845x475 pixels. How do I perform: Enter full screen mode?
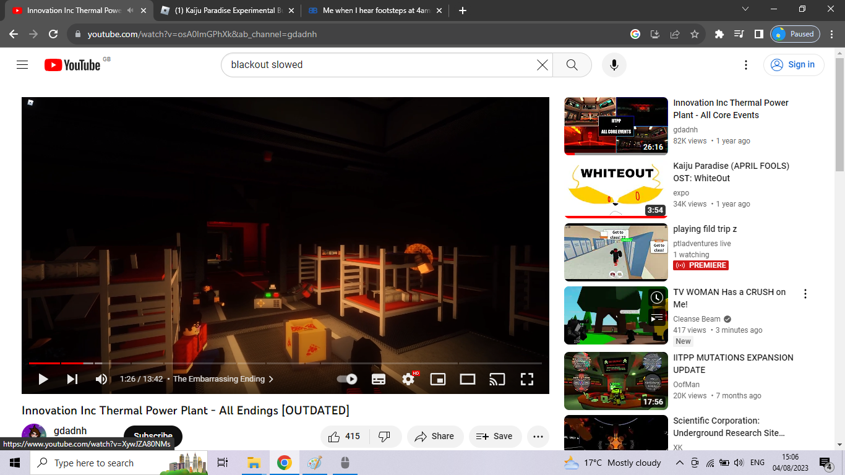coord(527,379)
